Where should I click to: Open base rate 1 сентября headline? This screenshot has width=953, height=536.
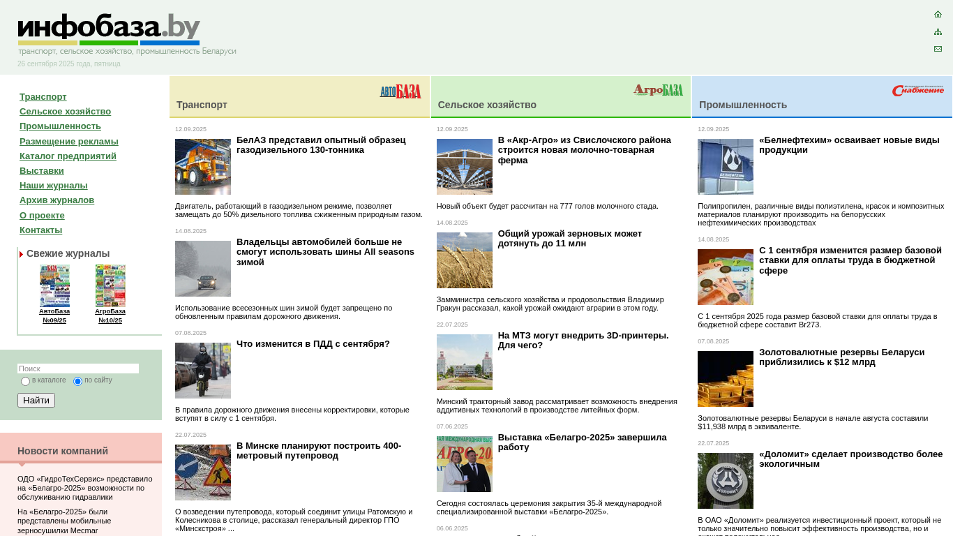(850, 260)
